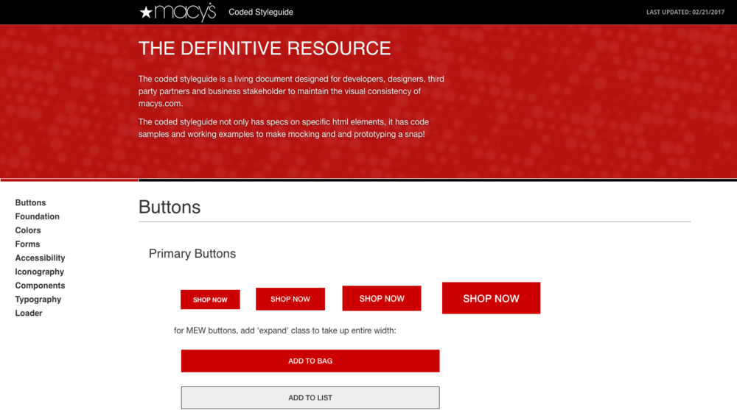Jump to Components section
Viewport: 737px width, 410px height.
pos(40,286)
